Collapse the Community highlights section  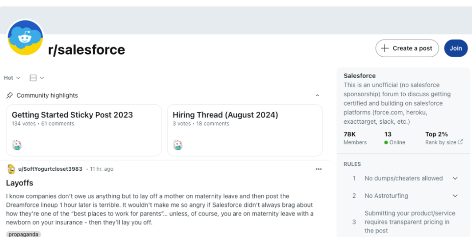pos(318,95)
